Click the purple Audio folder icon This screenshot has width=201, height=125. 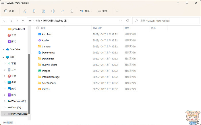pyautogui.click(x=40, y=40)
